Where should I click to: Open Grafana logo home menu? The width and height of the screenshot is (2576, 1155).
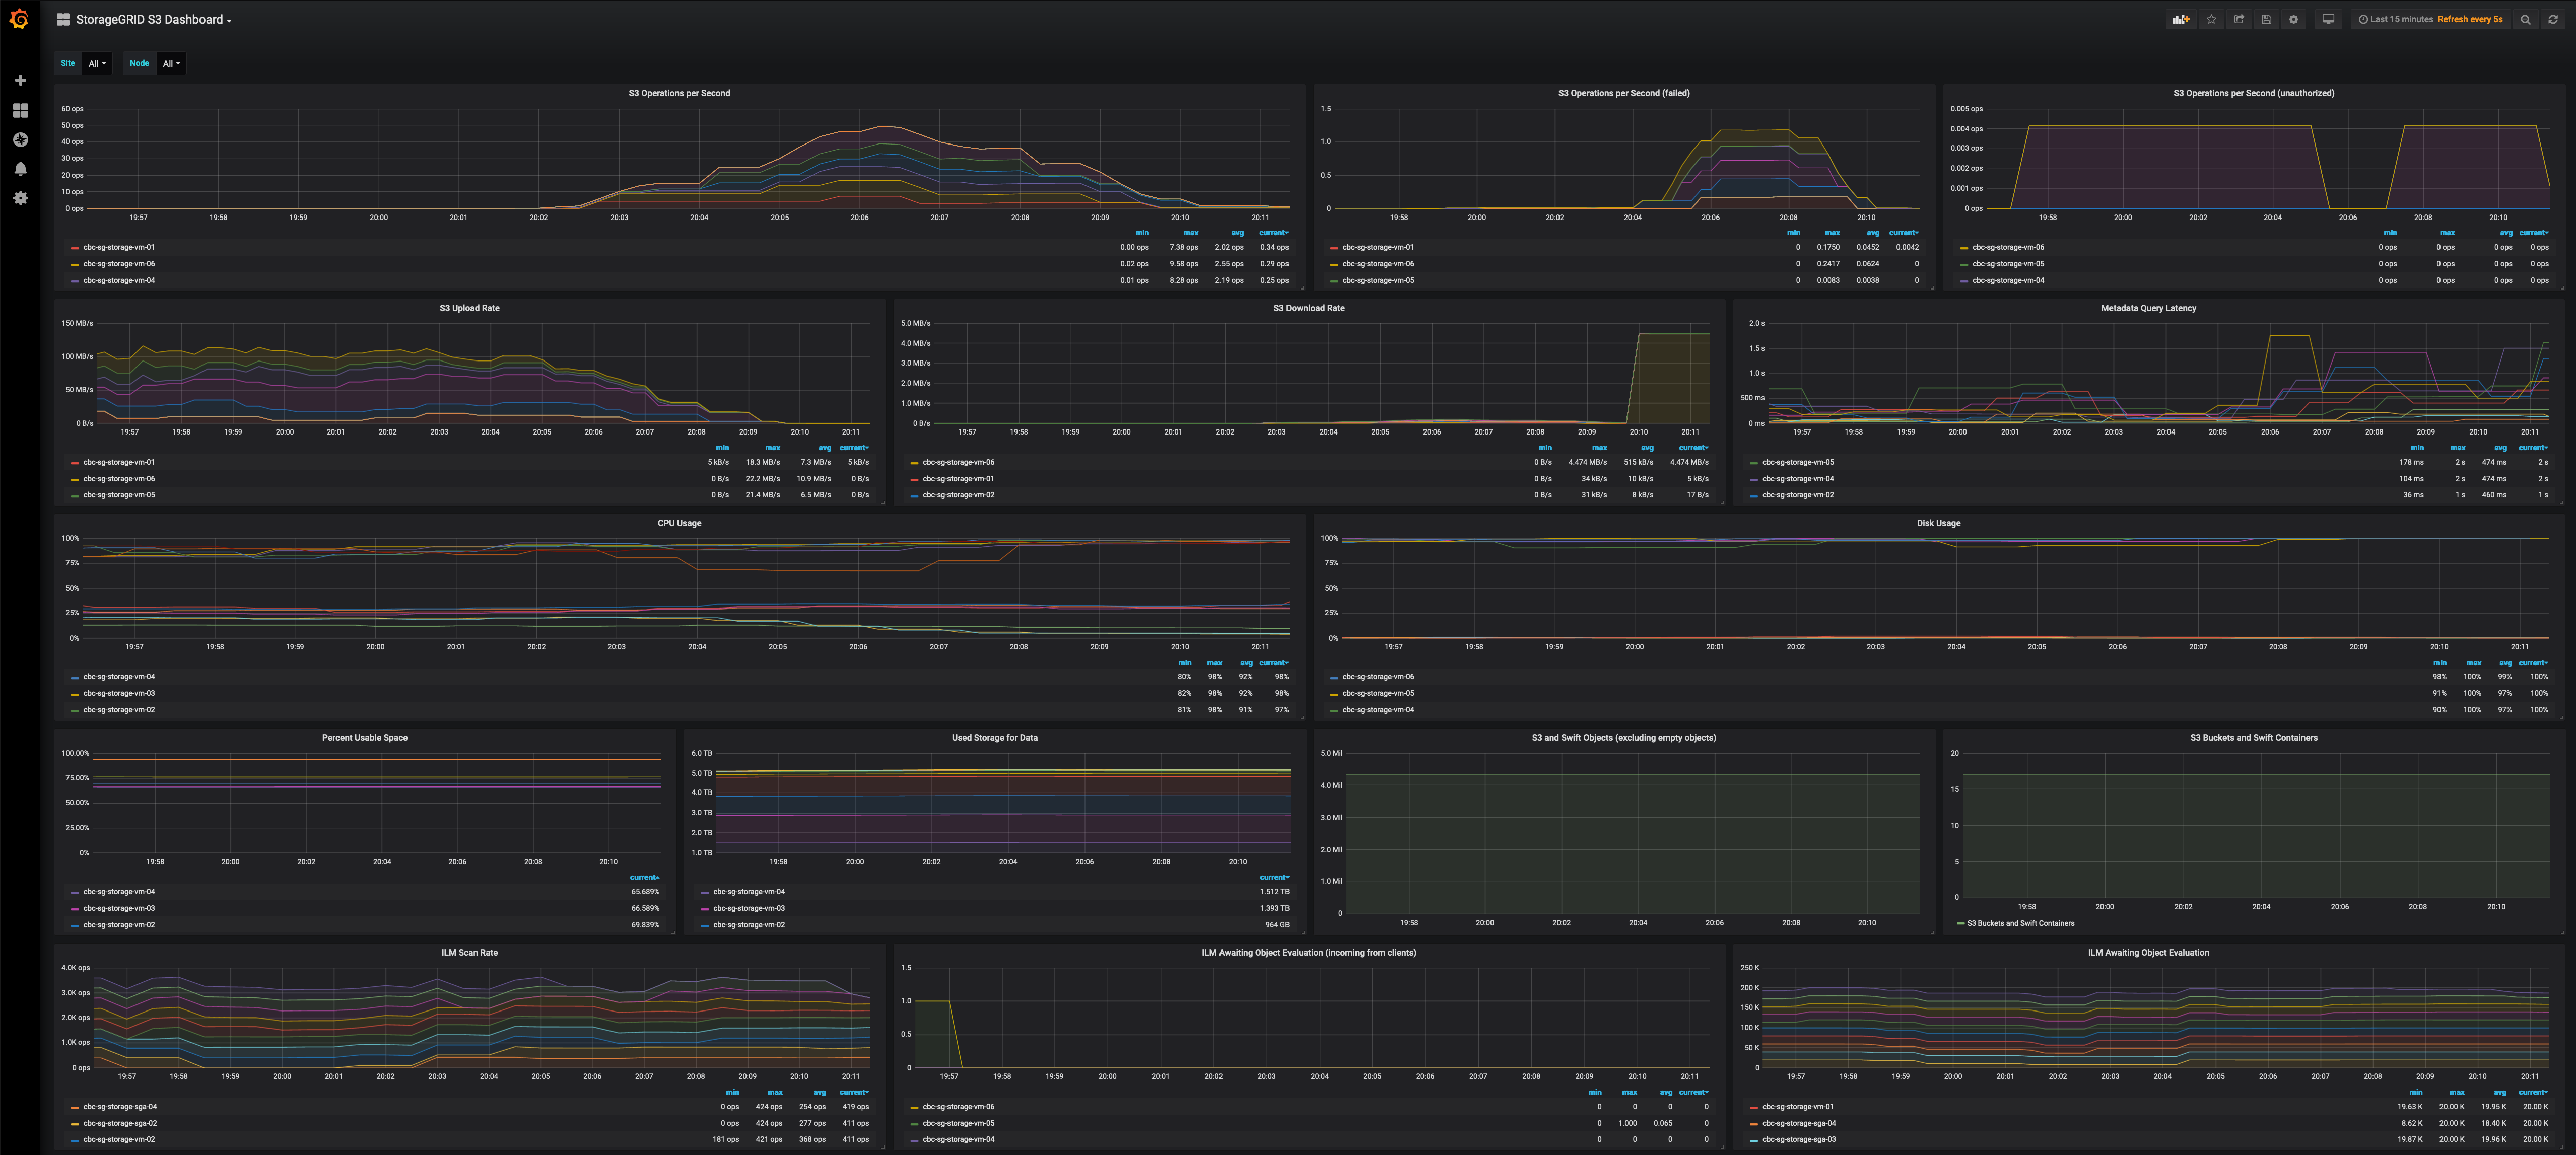click(x=19, y=19)
